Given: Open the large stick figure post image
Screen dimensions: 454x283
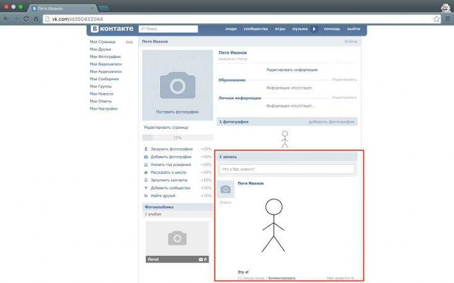Looking at the screenshot, I should (274, 226).
